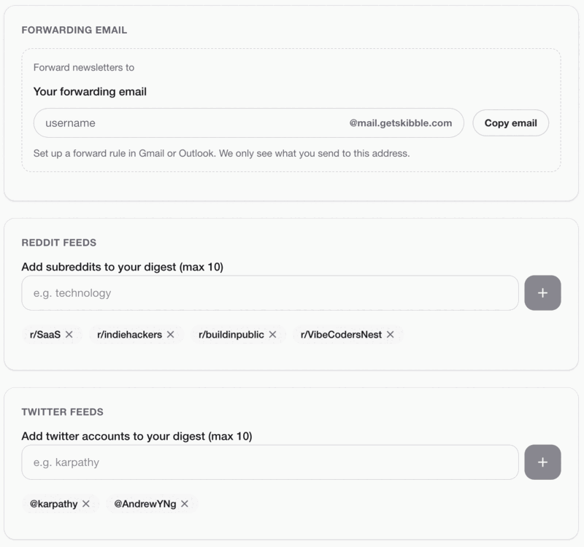Focus the username forwarding email field
The width and height of the screenshot is (584, 547).
pos(190,123)
